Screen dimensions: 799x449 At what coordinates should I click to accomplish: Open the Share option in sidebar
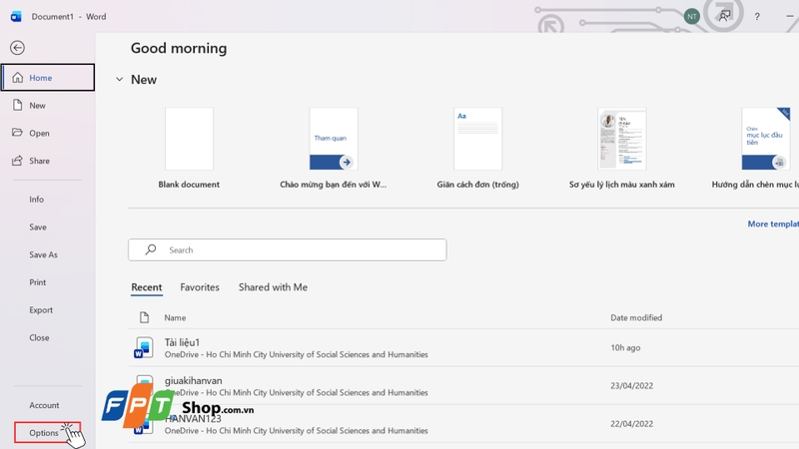pos(47,161)
